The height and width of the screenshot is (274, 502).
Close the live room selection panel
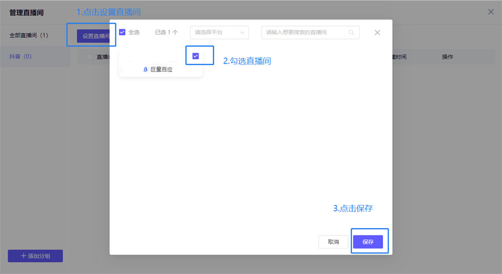click(377, 33)
